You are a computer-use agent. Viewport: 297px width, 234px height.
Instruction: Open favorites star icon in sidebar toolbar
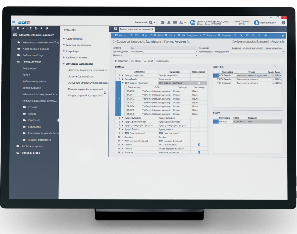[x=41, y=28]
